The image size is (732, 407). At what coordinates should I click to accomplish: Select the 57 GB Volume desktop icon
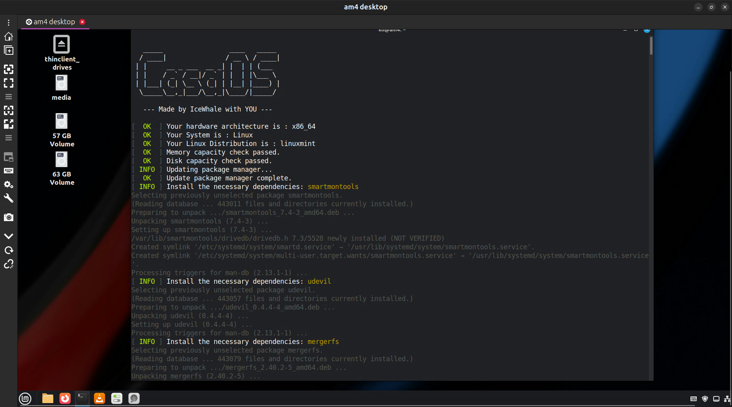coord(62,130)
